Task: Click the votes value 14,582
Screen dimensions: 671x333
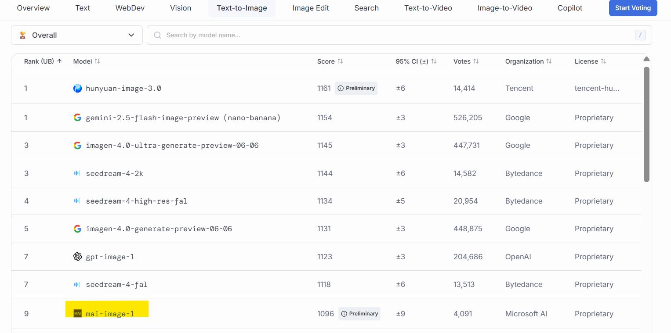Action: 465,173
